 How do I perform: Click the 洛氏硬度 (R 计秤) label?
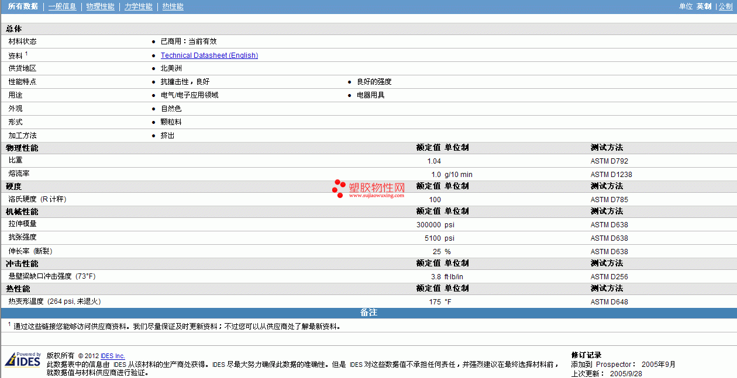pos(37,199)
